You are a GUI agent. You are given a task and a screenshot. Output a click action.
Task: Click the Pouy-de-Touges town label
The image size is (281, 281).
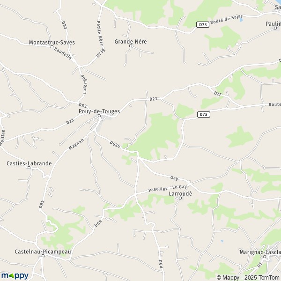(99, 111)
